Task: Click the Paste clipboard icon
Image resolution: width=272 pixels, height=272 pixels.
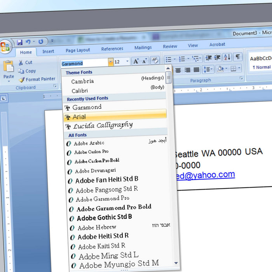Action: (9, 66)
